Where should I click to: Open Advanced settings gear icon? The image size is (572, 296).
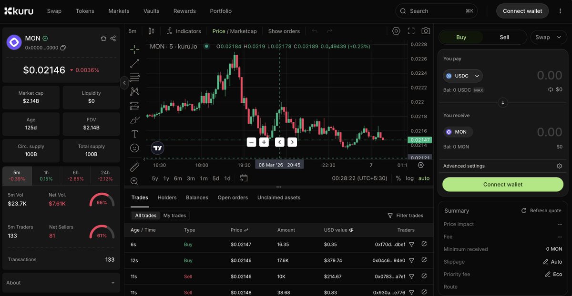tap(560, 166)
